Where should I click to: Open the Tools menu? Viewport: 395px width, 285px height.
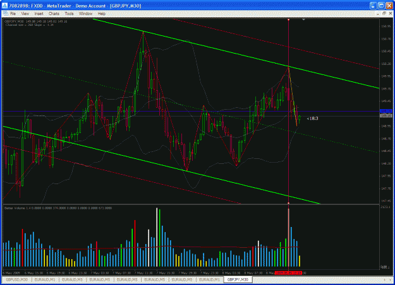[x=69, y=14]
